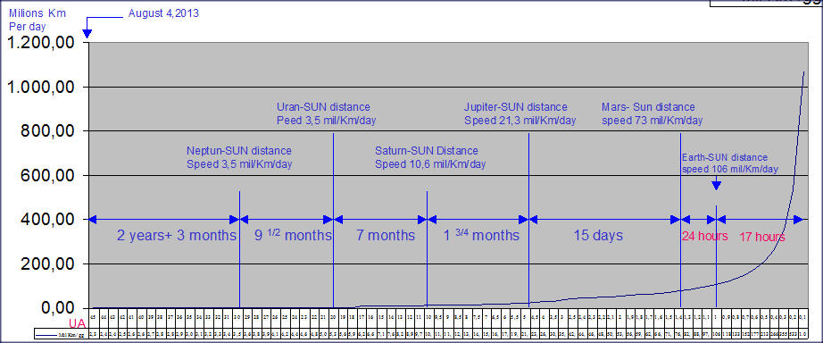Click the Mars- Sun distance annotation

click(x=652, y=113)
